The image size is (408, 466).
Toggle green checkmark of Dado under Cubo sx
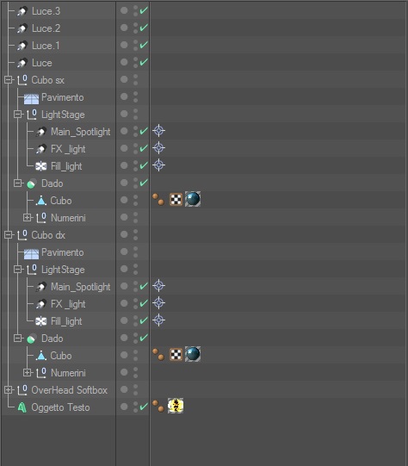tap(144, 183)
